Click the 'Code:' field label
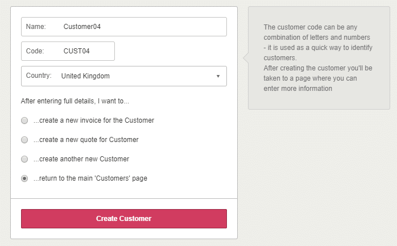 point(35,51)
